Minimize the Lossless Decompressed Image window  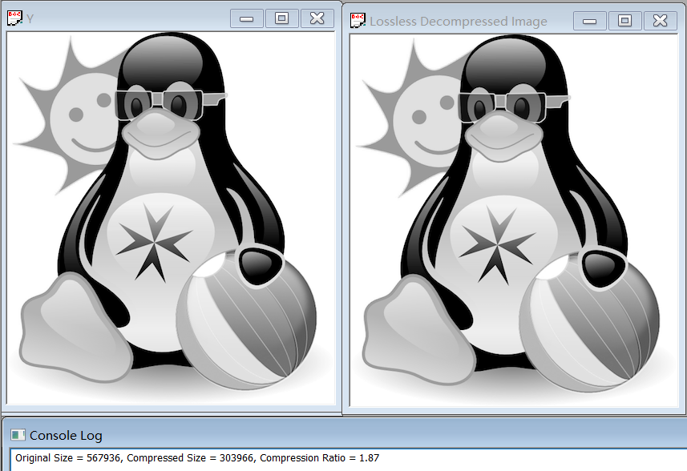pyautogui.click(x=590, y=21)
